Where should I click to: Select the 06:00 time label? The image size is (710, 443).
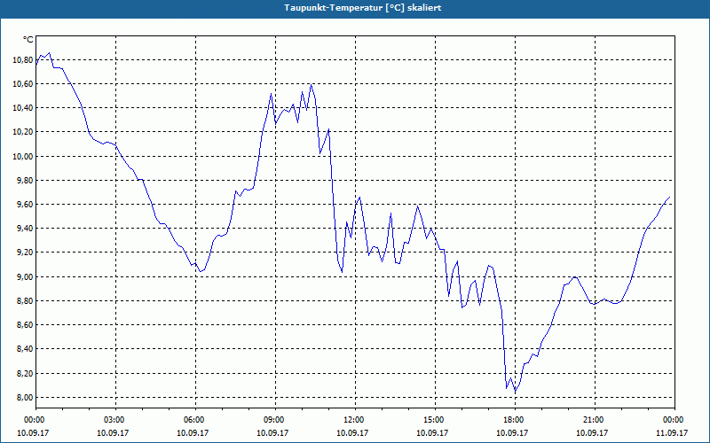pos(193,420)
